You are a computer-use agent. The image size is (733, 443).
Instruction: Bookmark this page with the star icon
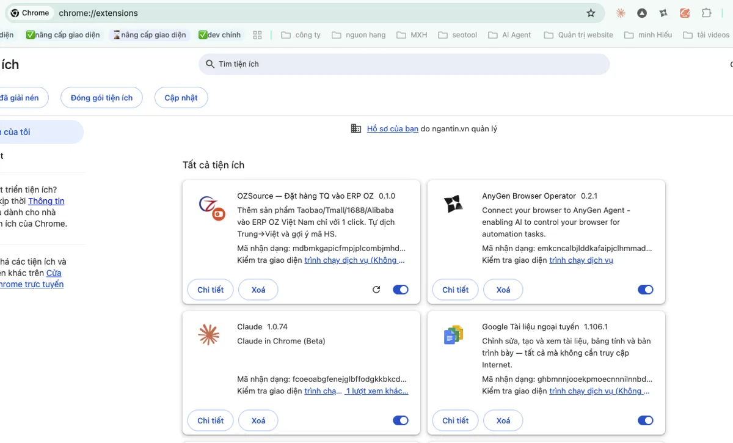[x=591, y=13]
